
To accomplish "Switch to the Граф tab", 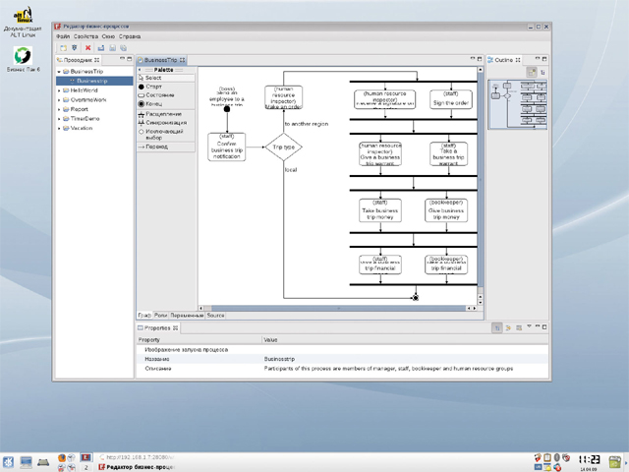I will pos(144,316).
